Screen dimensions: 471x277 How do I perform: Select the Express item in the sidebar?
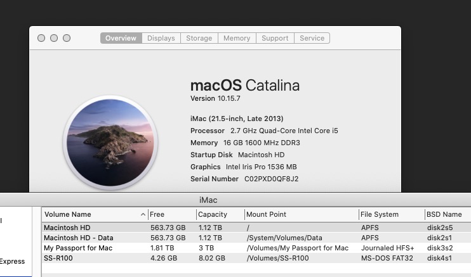coord(12,261)
